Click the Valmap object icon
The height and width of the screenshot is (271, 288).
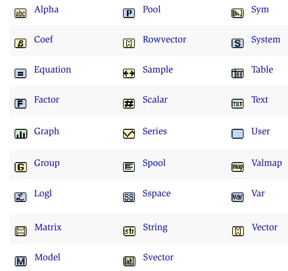pyautogui.click(x=238, y=167)
